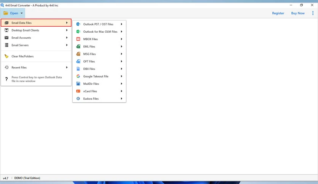This screenshot has height=184, width=318.
Task: Click the vCard Files contact icon
Action: (x=78, y=91)
